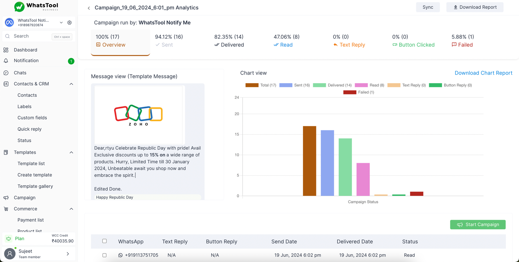Screen dimensions: 519x262
Task: Click the Notification bell icon
Action: coord(6,61)
